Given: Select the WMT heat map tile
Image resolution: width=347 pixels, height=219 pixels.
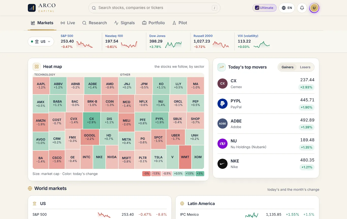Looking at the screenshot, I should click(185, 157).
